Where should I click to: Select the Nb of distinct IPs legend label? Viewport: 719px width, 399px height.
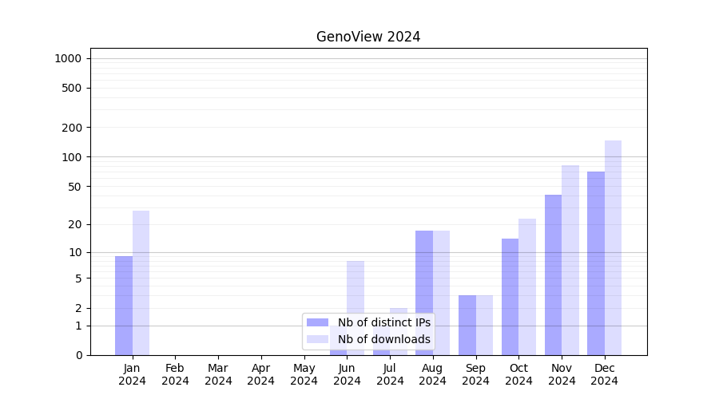click(383, 322)
